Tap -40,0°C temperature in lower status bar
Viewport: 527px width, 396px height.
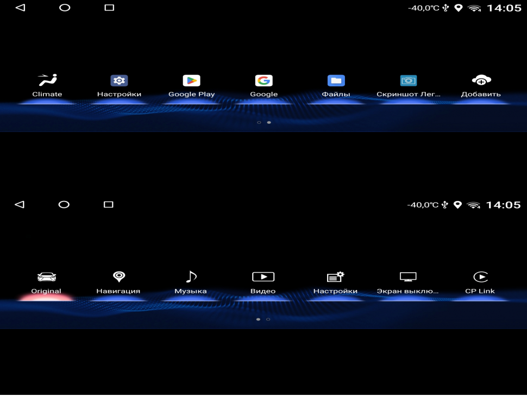pos(423,205)
